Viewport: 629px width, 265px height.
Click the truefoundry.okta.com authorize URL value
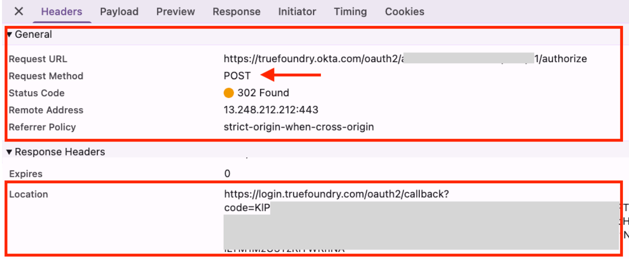coord(405,59)
